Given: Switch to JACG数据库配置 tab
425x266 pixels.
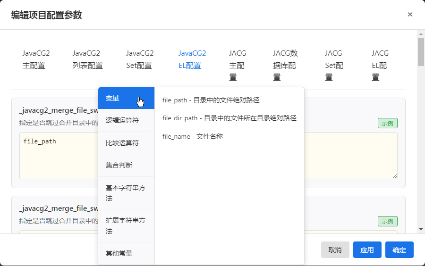Looking at the screenshot, I should [285, 65].
